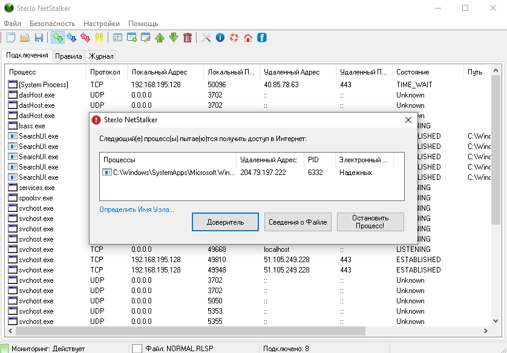Click the 204.79.197.222 address in dialog
Image resolution: width=507 pixels, height=353 pixels.
pos(263,173)
